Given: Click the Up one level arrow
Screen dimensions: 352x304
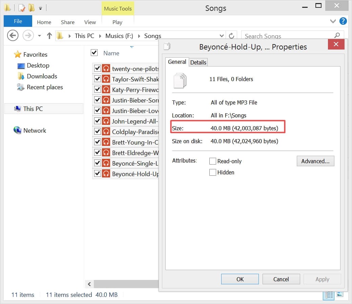Looking at the screenshot, I should (49, 36).
